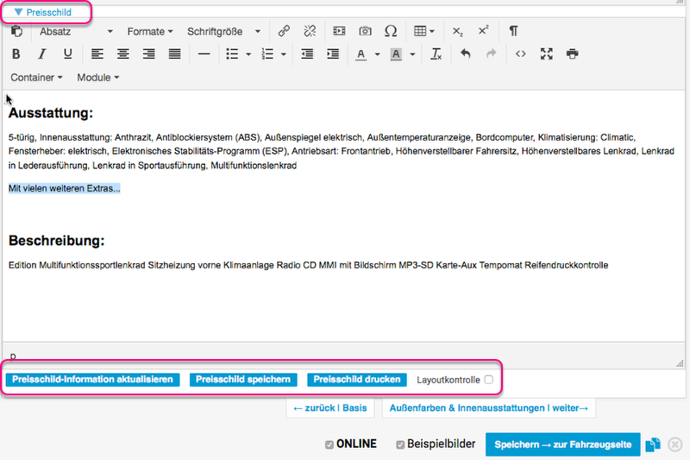Open the Container menu
This screenshot has height=460, width=690.
(x=36, y=77)
